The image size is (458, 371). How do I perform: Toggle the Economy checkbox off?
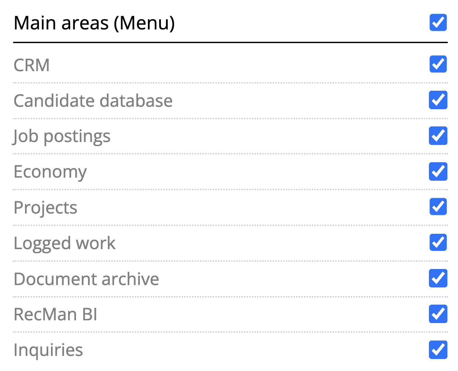pos(438,171)
